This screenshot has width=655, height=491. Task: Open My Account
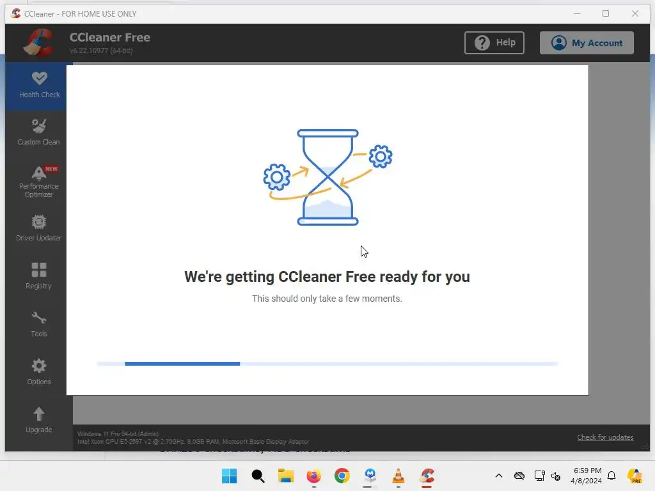(x=587, y=43)
